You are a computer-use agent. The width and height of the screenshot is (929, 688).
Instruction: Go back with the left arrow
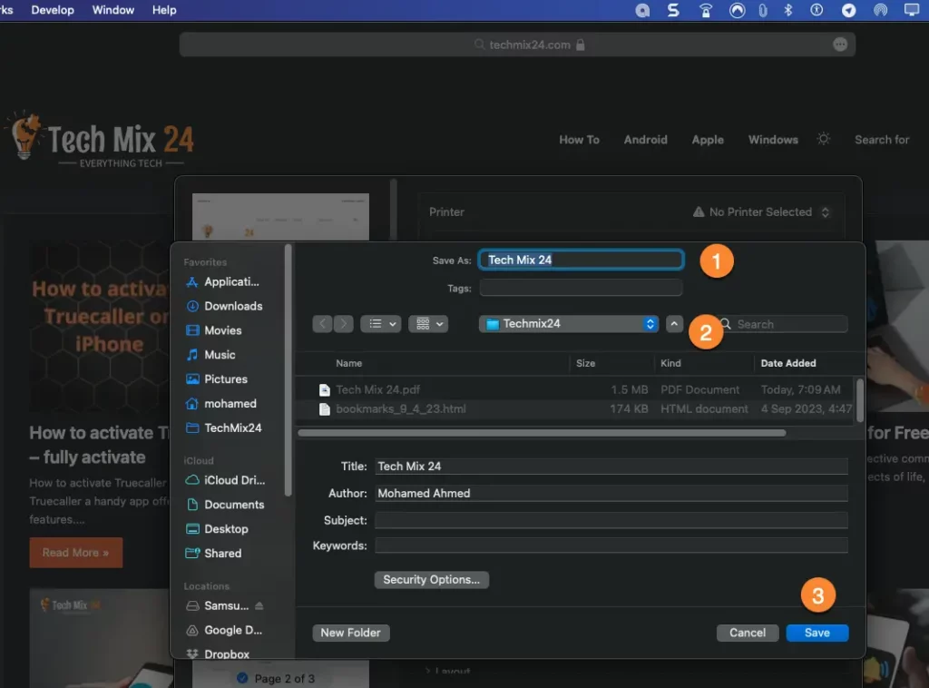322,323
